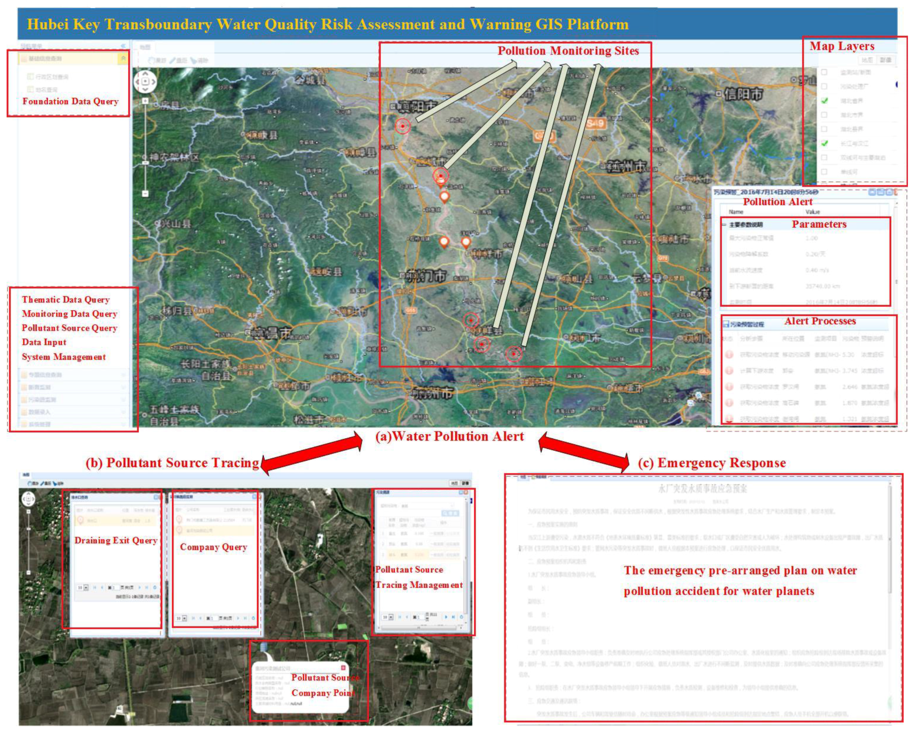Viewport: 916px width, 732px height.
Task: Collapse the main parameters group in Pollution Alert
Action: tap(724, 224)
